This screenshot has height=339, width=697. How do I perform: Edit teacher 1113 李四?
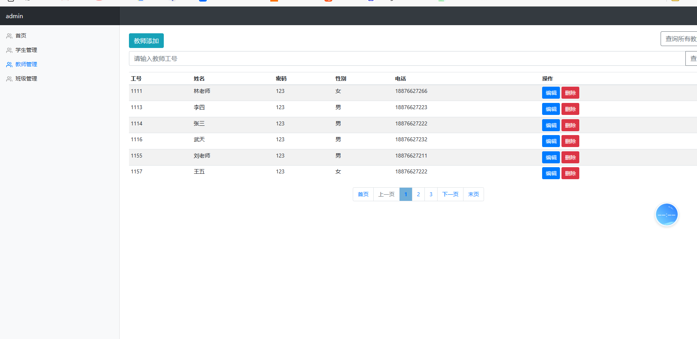(x=551, y=109)
